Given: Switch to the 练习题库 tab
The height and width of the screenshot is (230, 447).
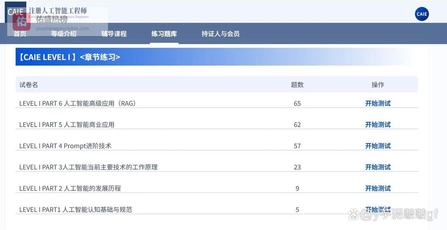Looking at the screenshot, I should click(164, 34).
